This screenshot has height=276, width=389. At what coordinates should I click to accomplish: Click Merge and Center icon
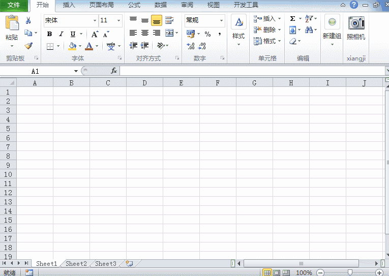[169, 33]
